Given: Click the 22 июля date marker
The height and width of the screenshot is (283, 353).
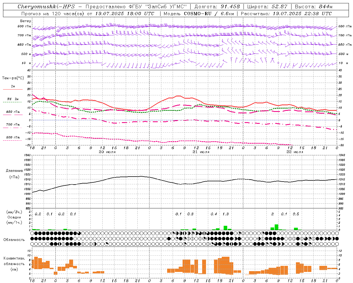Looking at the screenshot, I should pos(295,152).
